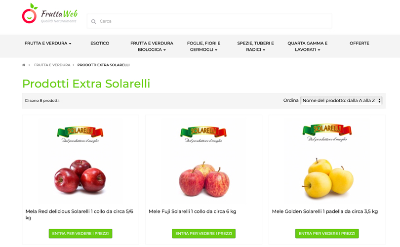Click the Frutta e Verdura breadcrumb link
The image size is (400, 247).
pyautogui.click(x=52, y=65)
